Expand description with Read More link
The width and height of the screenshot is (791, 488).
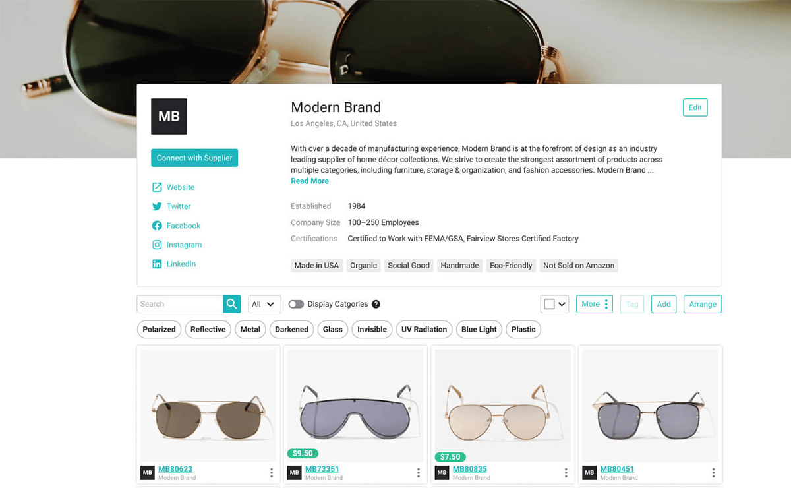[310, 181]
